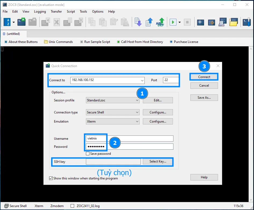Click the terminal with blue tube icon

coord(247,22)
